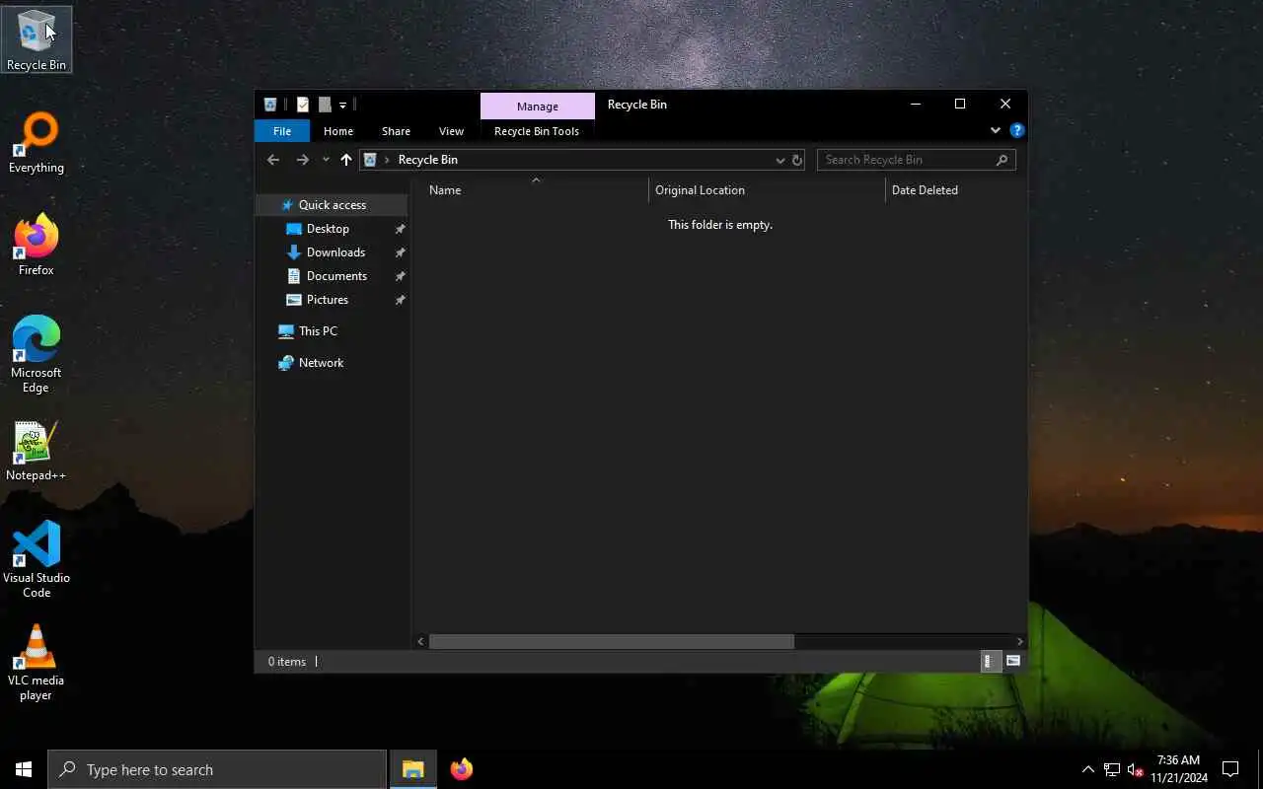The height and width of the screenshot is (789, 1263).
Task: Go back with the Back arrow
Action: (x=273, y=160)
